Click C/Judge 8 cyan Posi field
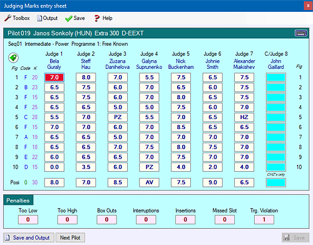Viewport: 313px width, 245px height. pyautogui.click(x=276, y=182)
